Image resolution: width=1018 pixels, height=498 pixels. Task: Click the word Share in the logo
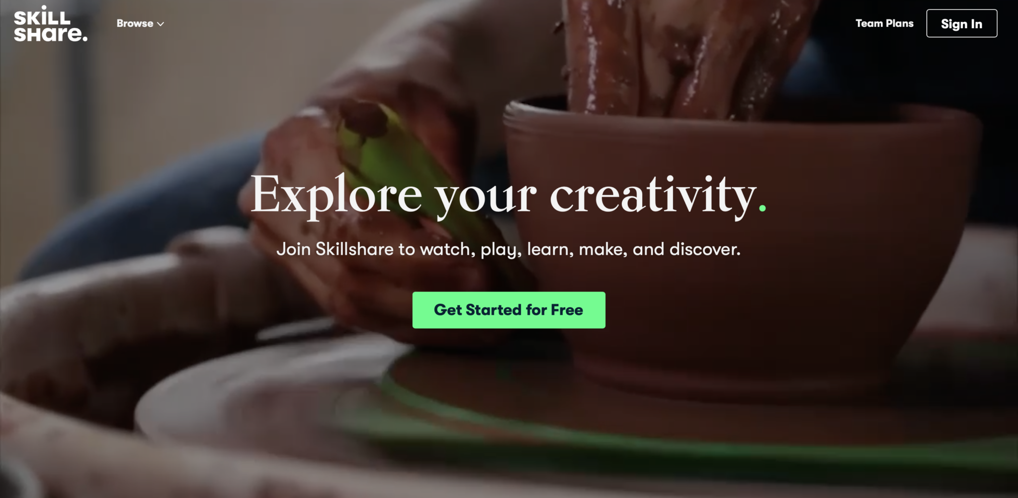tap(51, 34)
